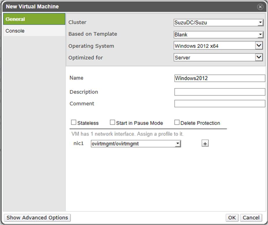This screenshot has width=268, height=225.
Task: Enable the Stateless checkbox
Action: coord(74,122)
